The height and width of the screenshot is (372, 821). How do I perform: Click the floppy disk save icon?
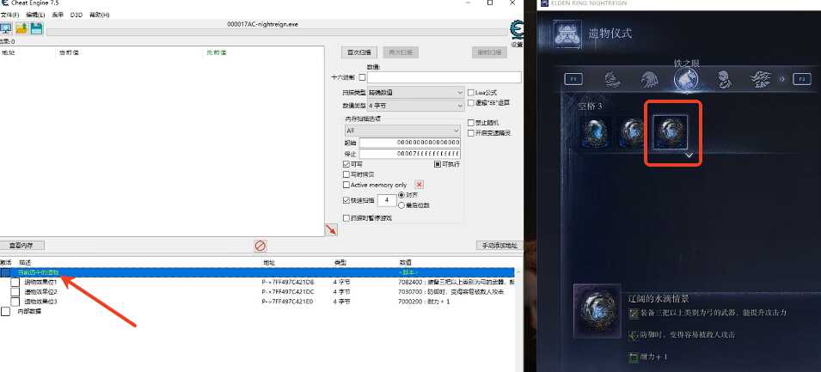36,28
